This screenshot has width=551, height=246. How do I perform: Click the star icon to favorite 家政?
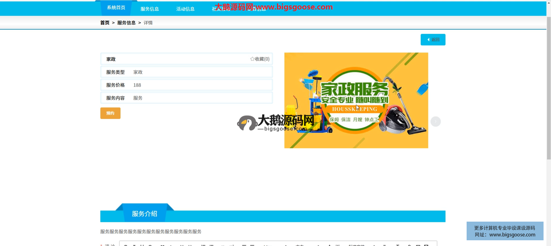click(x=252, y=59)
